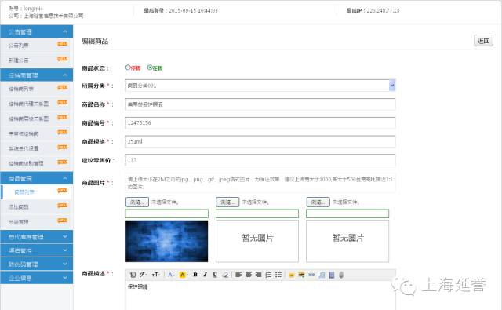
Task: Insert a bulleted list in editor
Action: (x=278, y=275)
